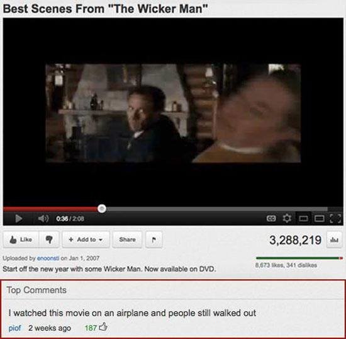Toggle closed captions with the CC icon
346x339 pixels.
click(x=271, y=219)
